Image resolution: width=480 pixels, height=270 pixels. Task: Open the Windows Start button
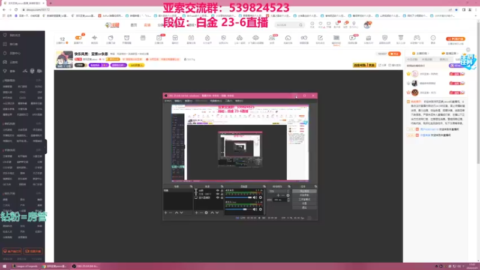click(x=4, y=266)
